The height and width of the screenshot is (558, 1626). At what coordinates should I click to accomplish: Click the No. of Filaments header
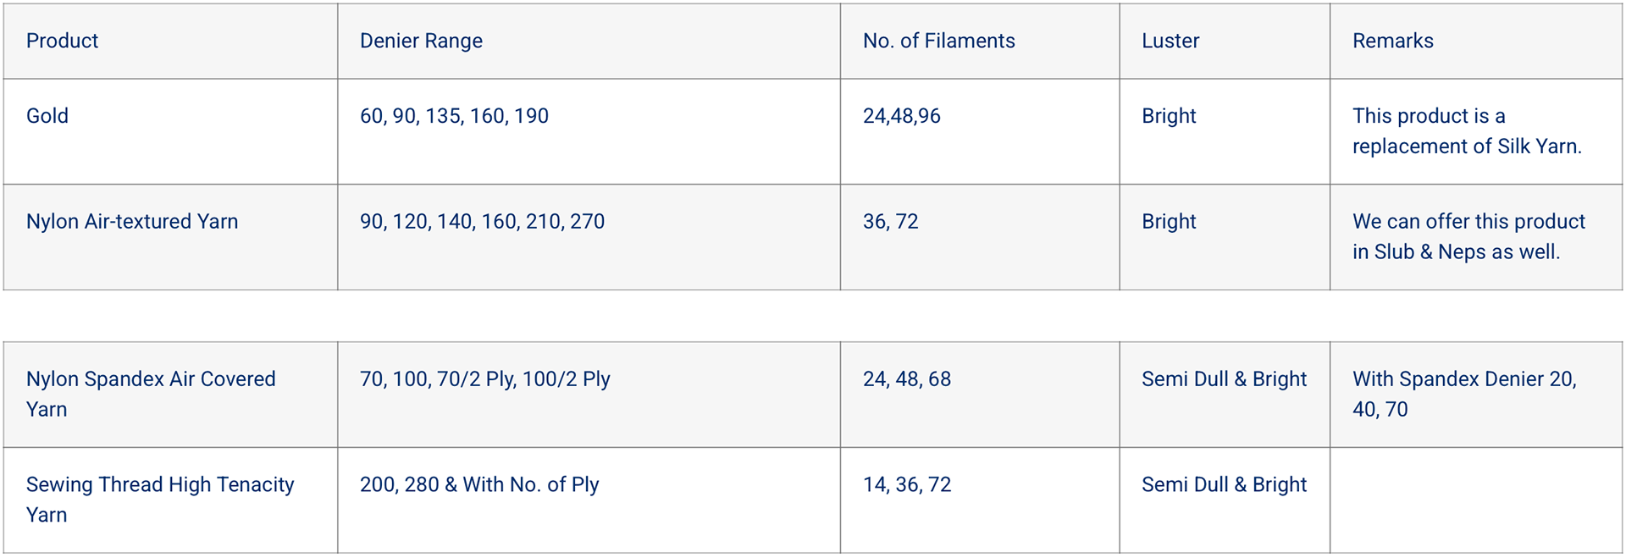[x=938, y=41]
